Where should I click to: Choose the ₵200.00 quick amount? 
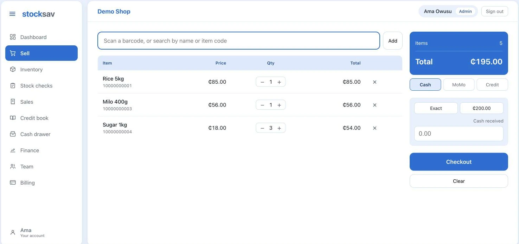482,108
